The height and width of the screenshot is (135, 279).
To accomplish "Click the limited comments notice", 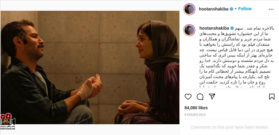I will tap(230, 127).
